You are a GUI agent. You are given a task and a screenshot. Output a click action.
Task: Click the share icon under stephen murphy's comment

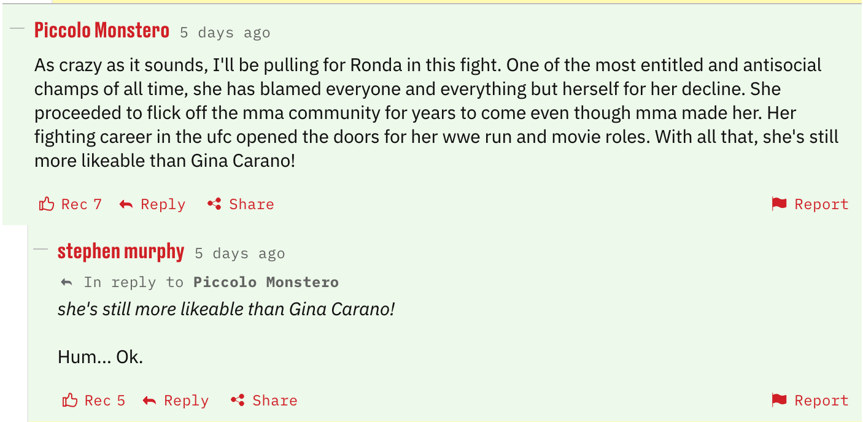click(x=238, y=401)
